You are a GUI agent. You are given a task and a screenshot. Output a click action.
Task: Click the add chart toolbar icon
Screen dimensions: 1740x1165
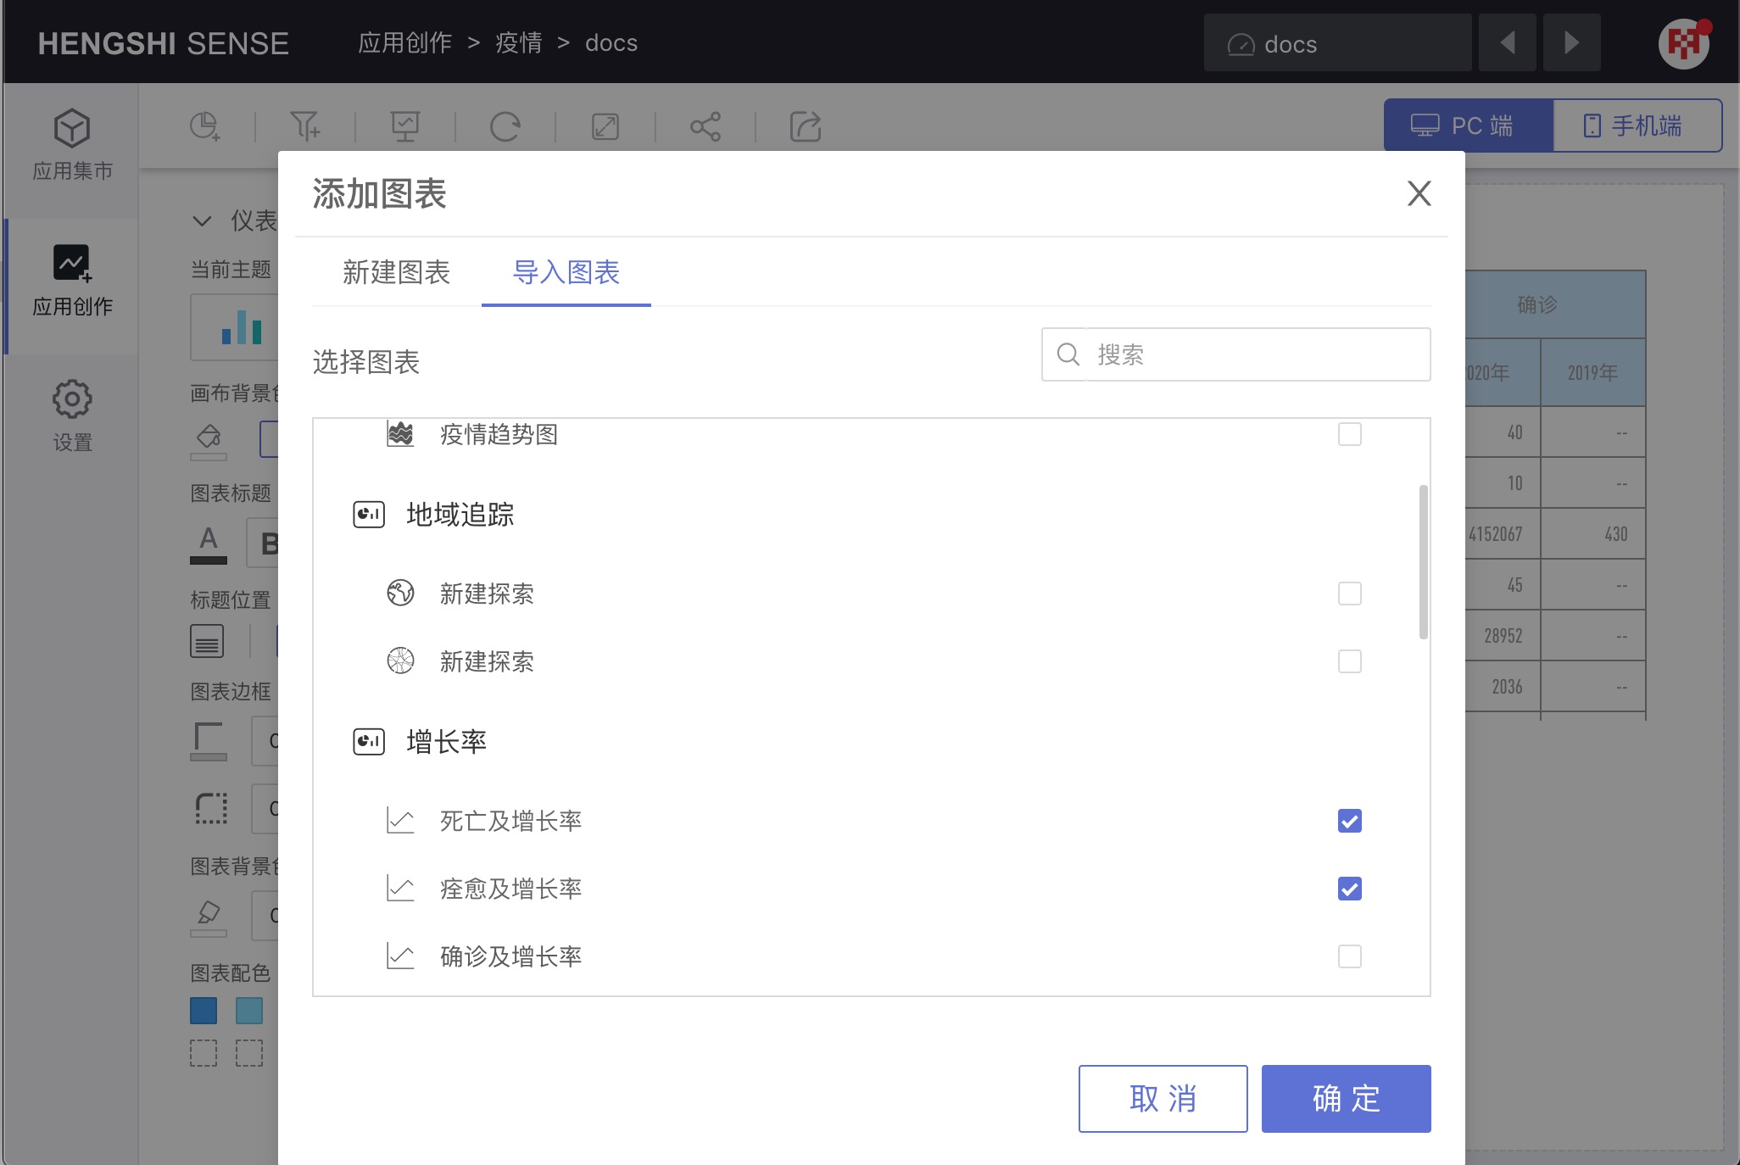point(204,126)
